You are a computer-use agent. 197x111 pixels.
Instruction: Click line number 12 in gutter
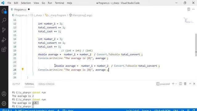click(15, 24)
